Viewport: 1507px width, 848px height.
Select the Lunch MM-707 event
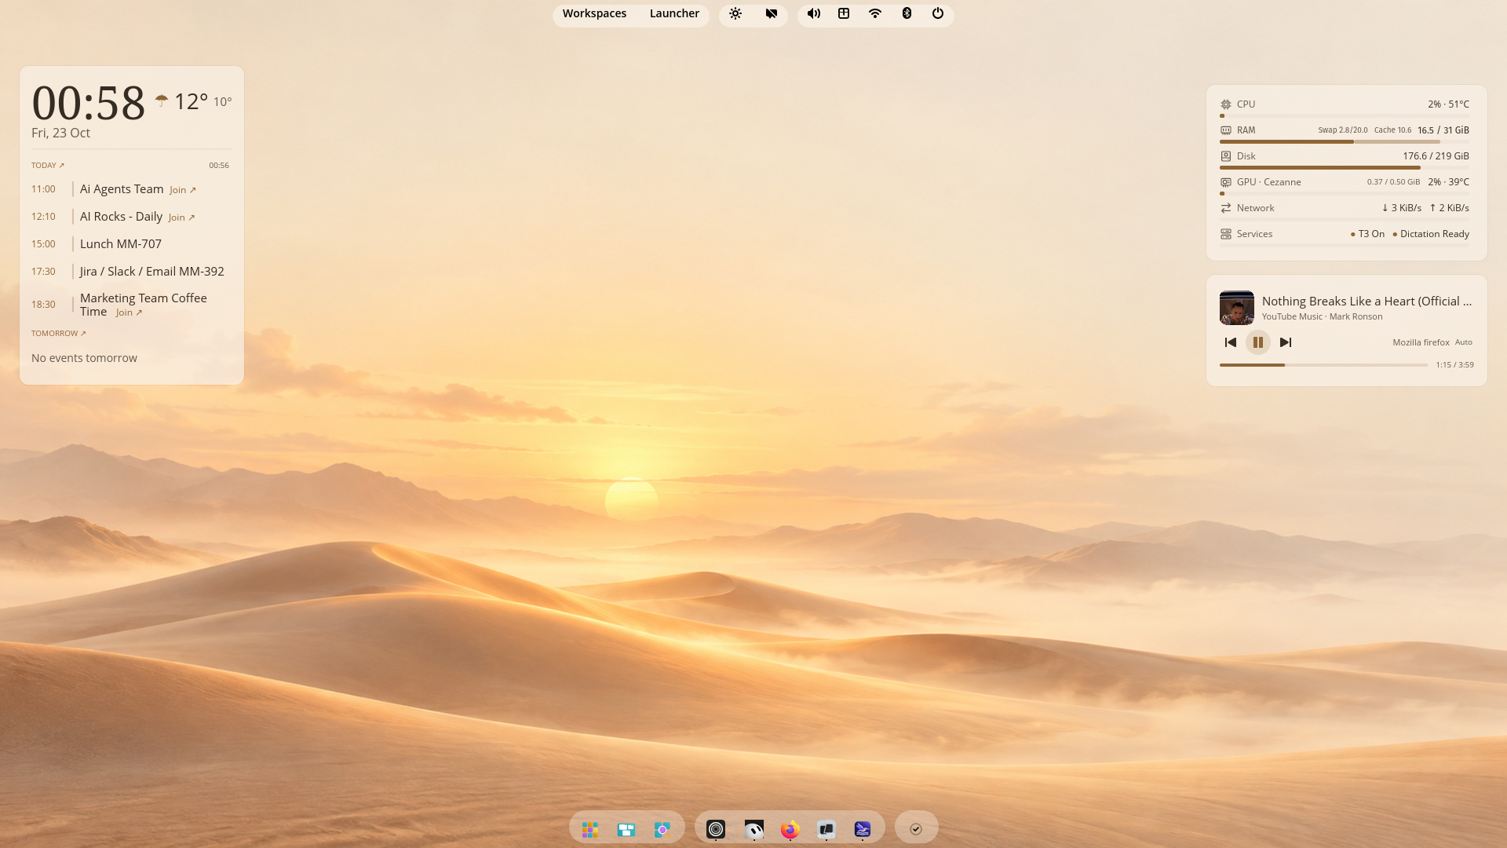pos(121,244)
